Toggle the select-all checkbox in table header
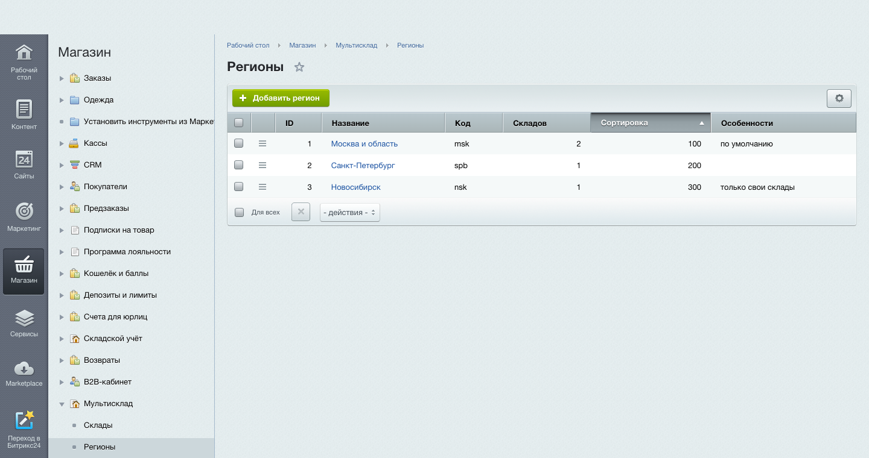The width and height of the screenshot is (869, 458). [x=239, y=123]
